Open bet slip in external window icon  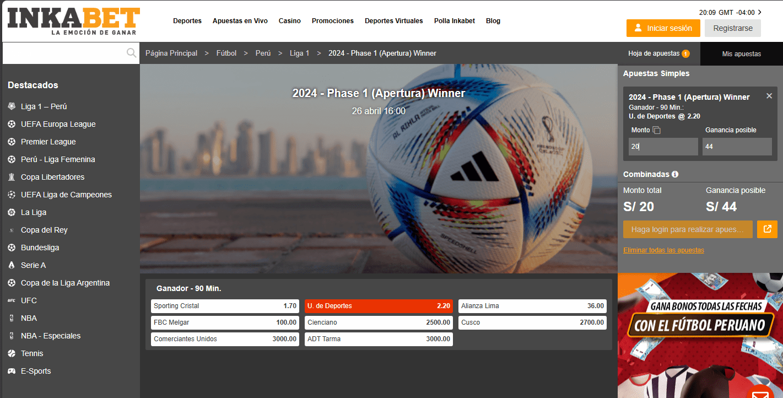(x=767, y=229)
